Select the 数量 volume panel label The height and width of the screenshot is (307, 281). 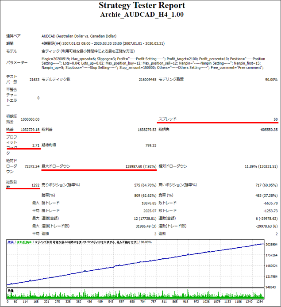11,291
